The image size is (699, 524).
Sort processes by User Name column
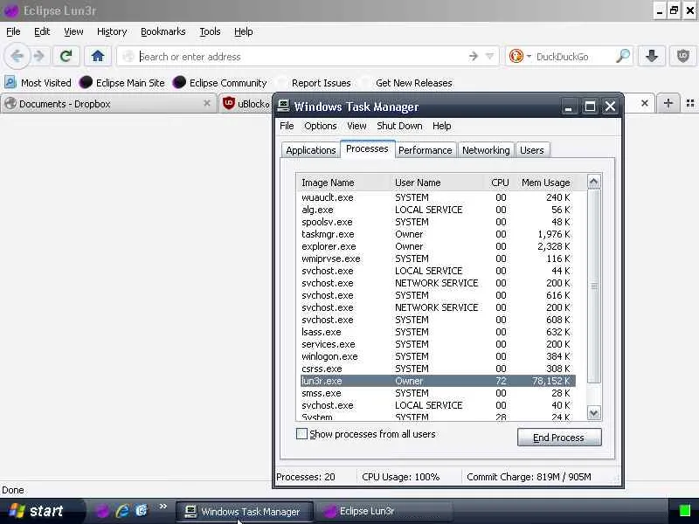tap(437, 183)
